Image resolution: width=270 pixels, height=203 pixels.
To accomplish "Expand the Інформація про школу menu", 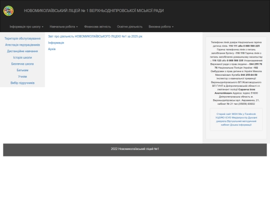I will click(26, 27).
